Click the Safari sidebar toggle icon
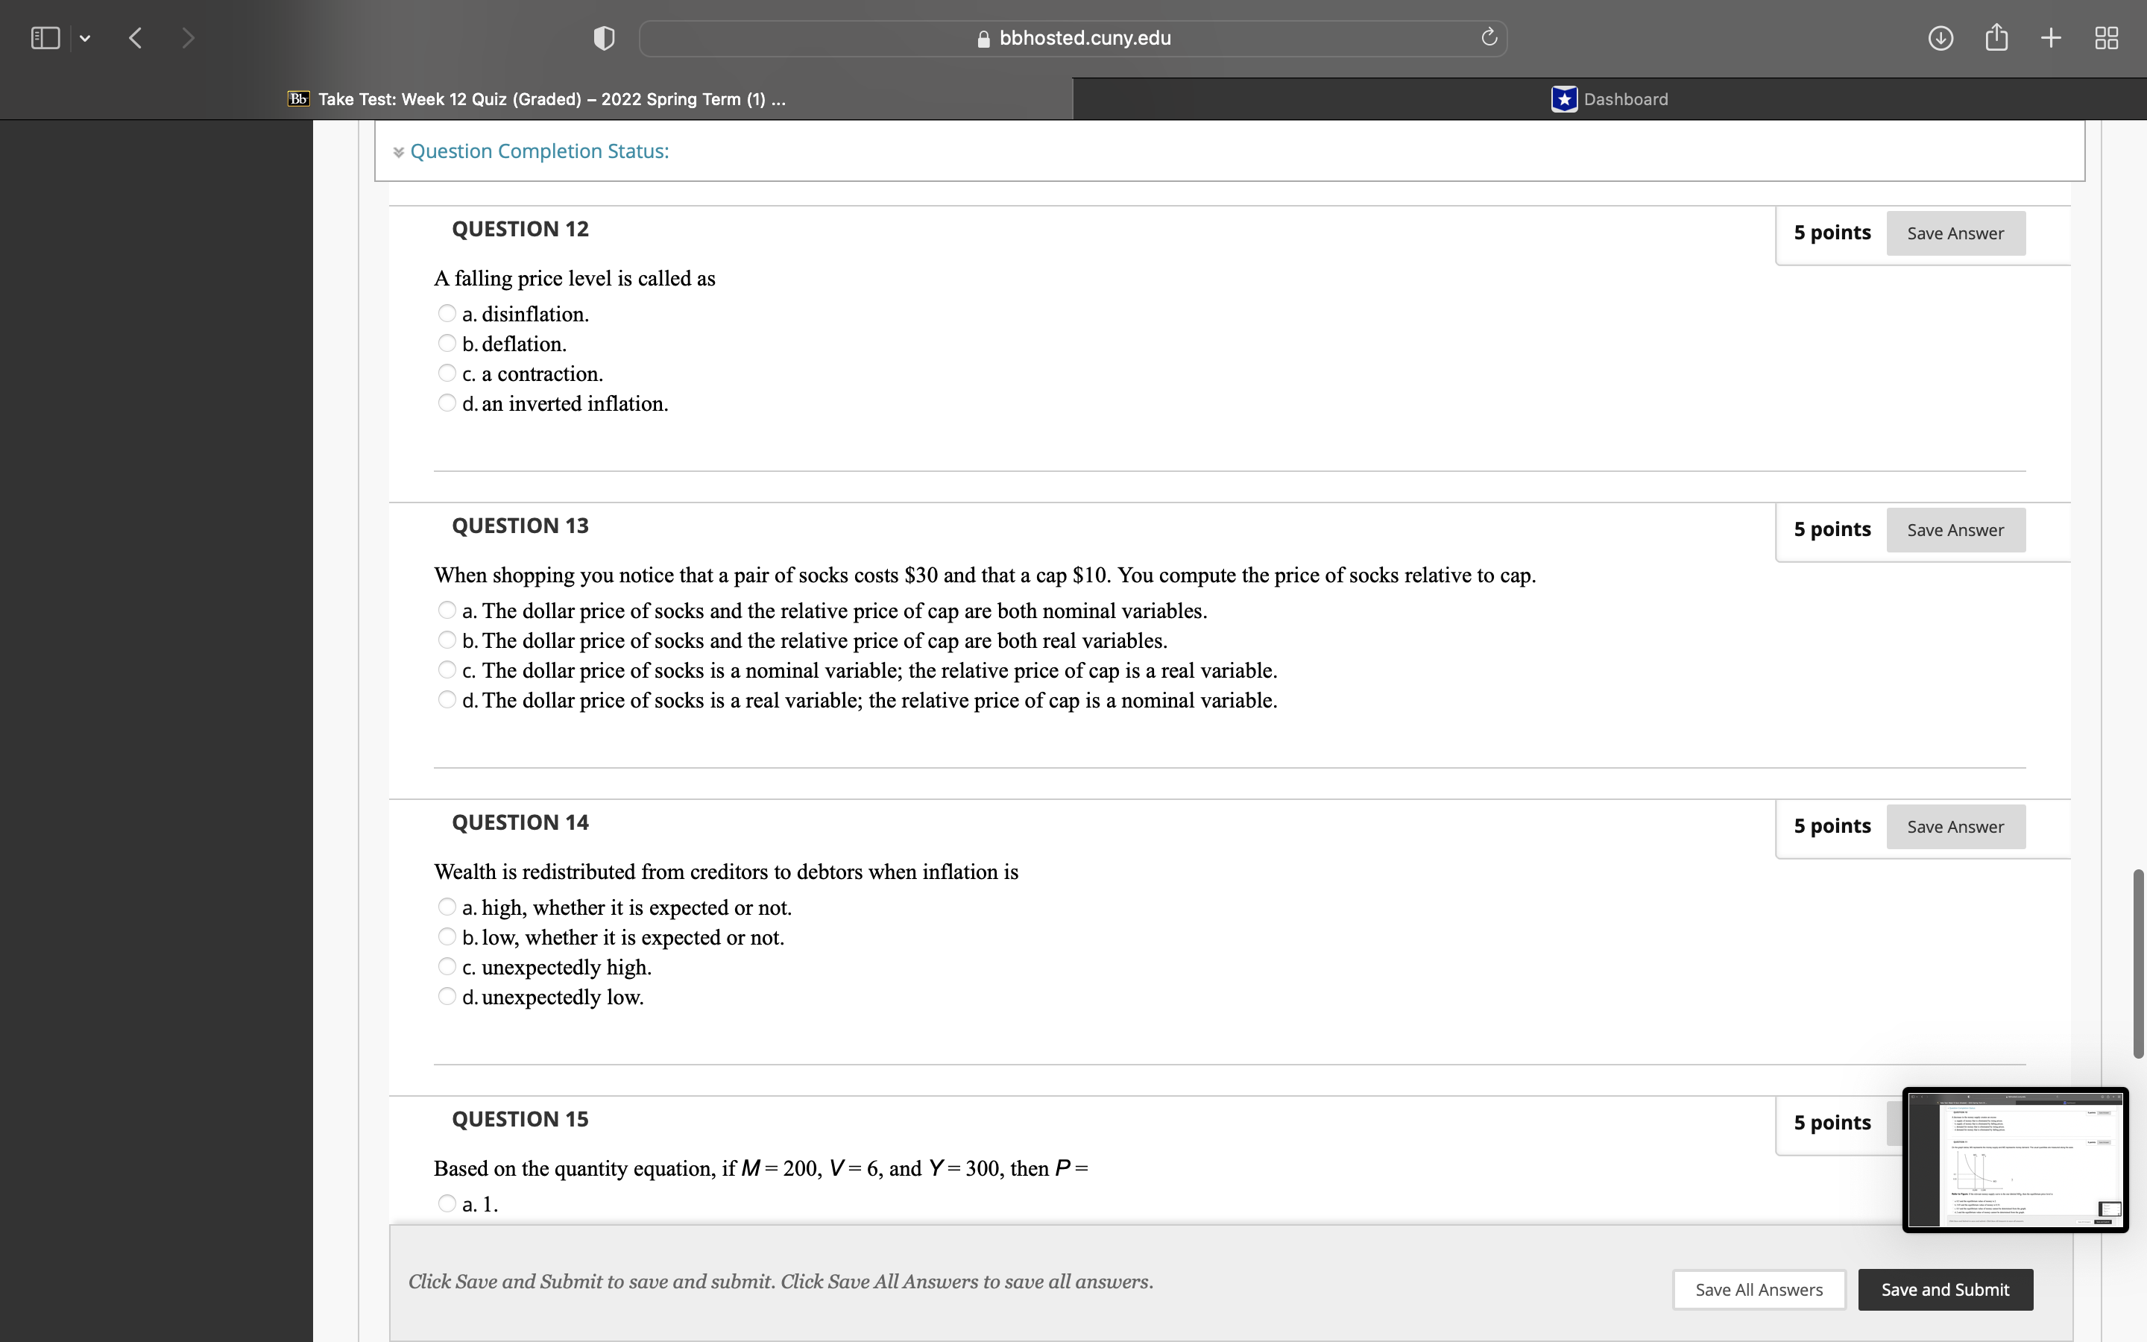 click(45, 37)
